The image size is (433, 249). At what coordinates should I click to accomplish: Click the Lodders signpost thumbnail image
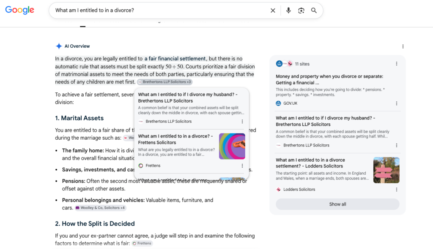386,170
